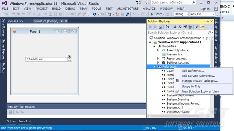Click the Sign in link
This screenshot has width=234, height=131.
click(x=205, y=9)
